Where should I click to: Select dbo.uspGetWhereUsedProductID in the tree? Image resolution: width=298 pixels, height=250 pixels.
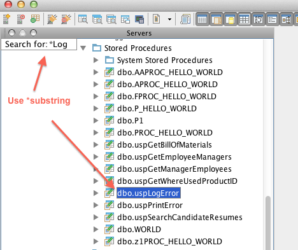177,181
